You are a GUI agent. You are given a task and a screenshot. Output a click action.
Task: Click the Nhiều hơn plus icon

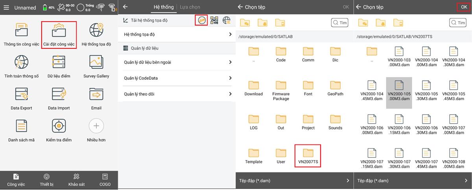tap(96, 126)
